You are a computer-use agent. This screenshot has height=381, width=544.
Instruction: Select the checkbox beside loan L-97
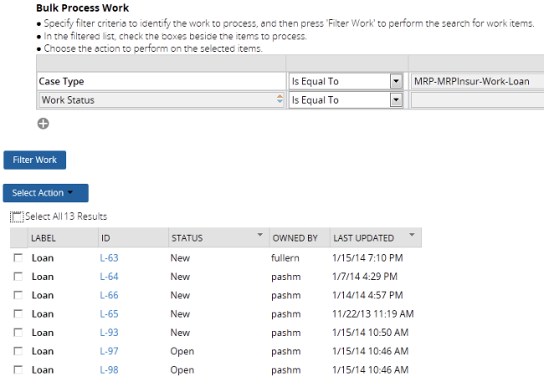click(x=18, y=352)
